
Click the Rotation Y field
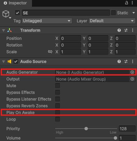[98, 45]
